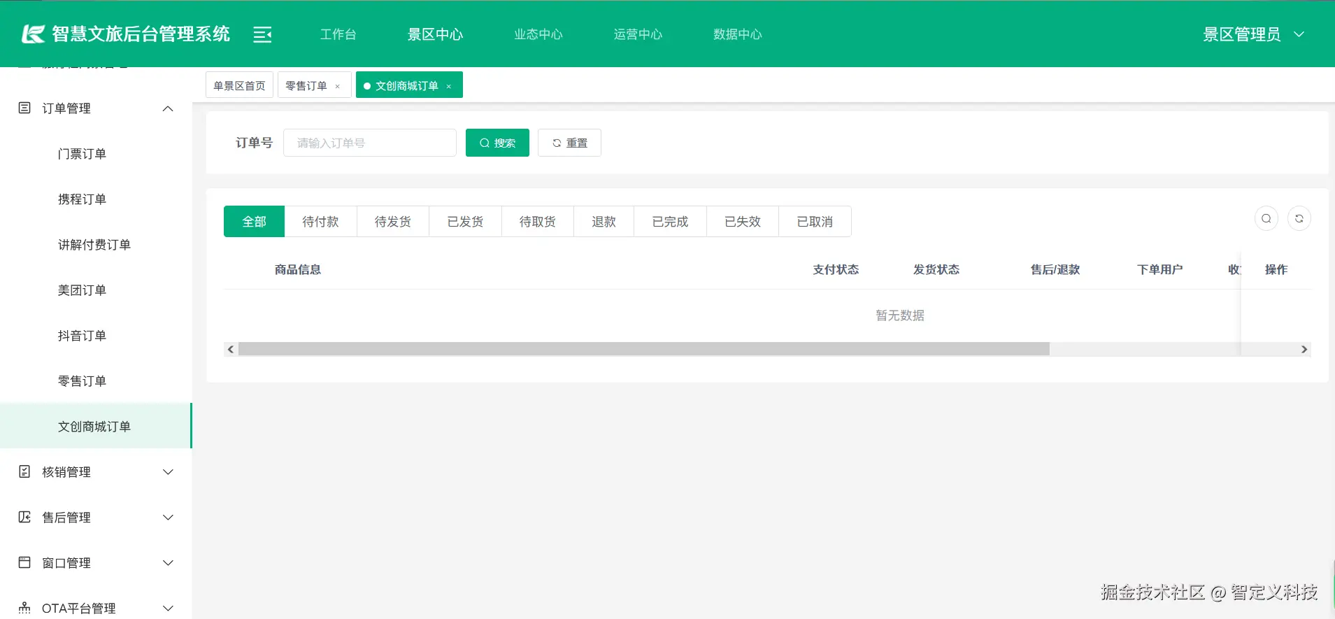Click the table scrollbar right arrow
This screenshot has width=1335, height=619.
point(1304,349)
